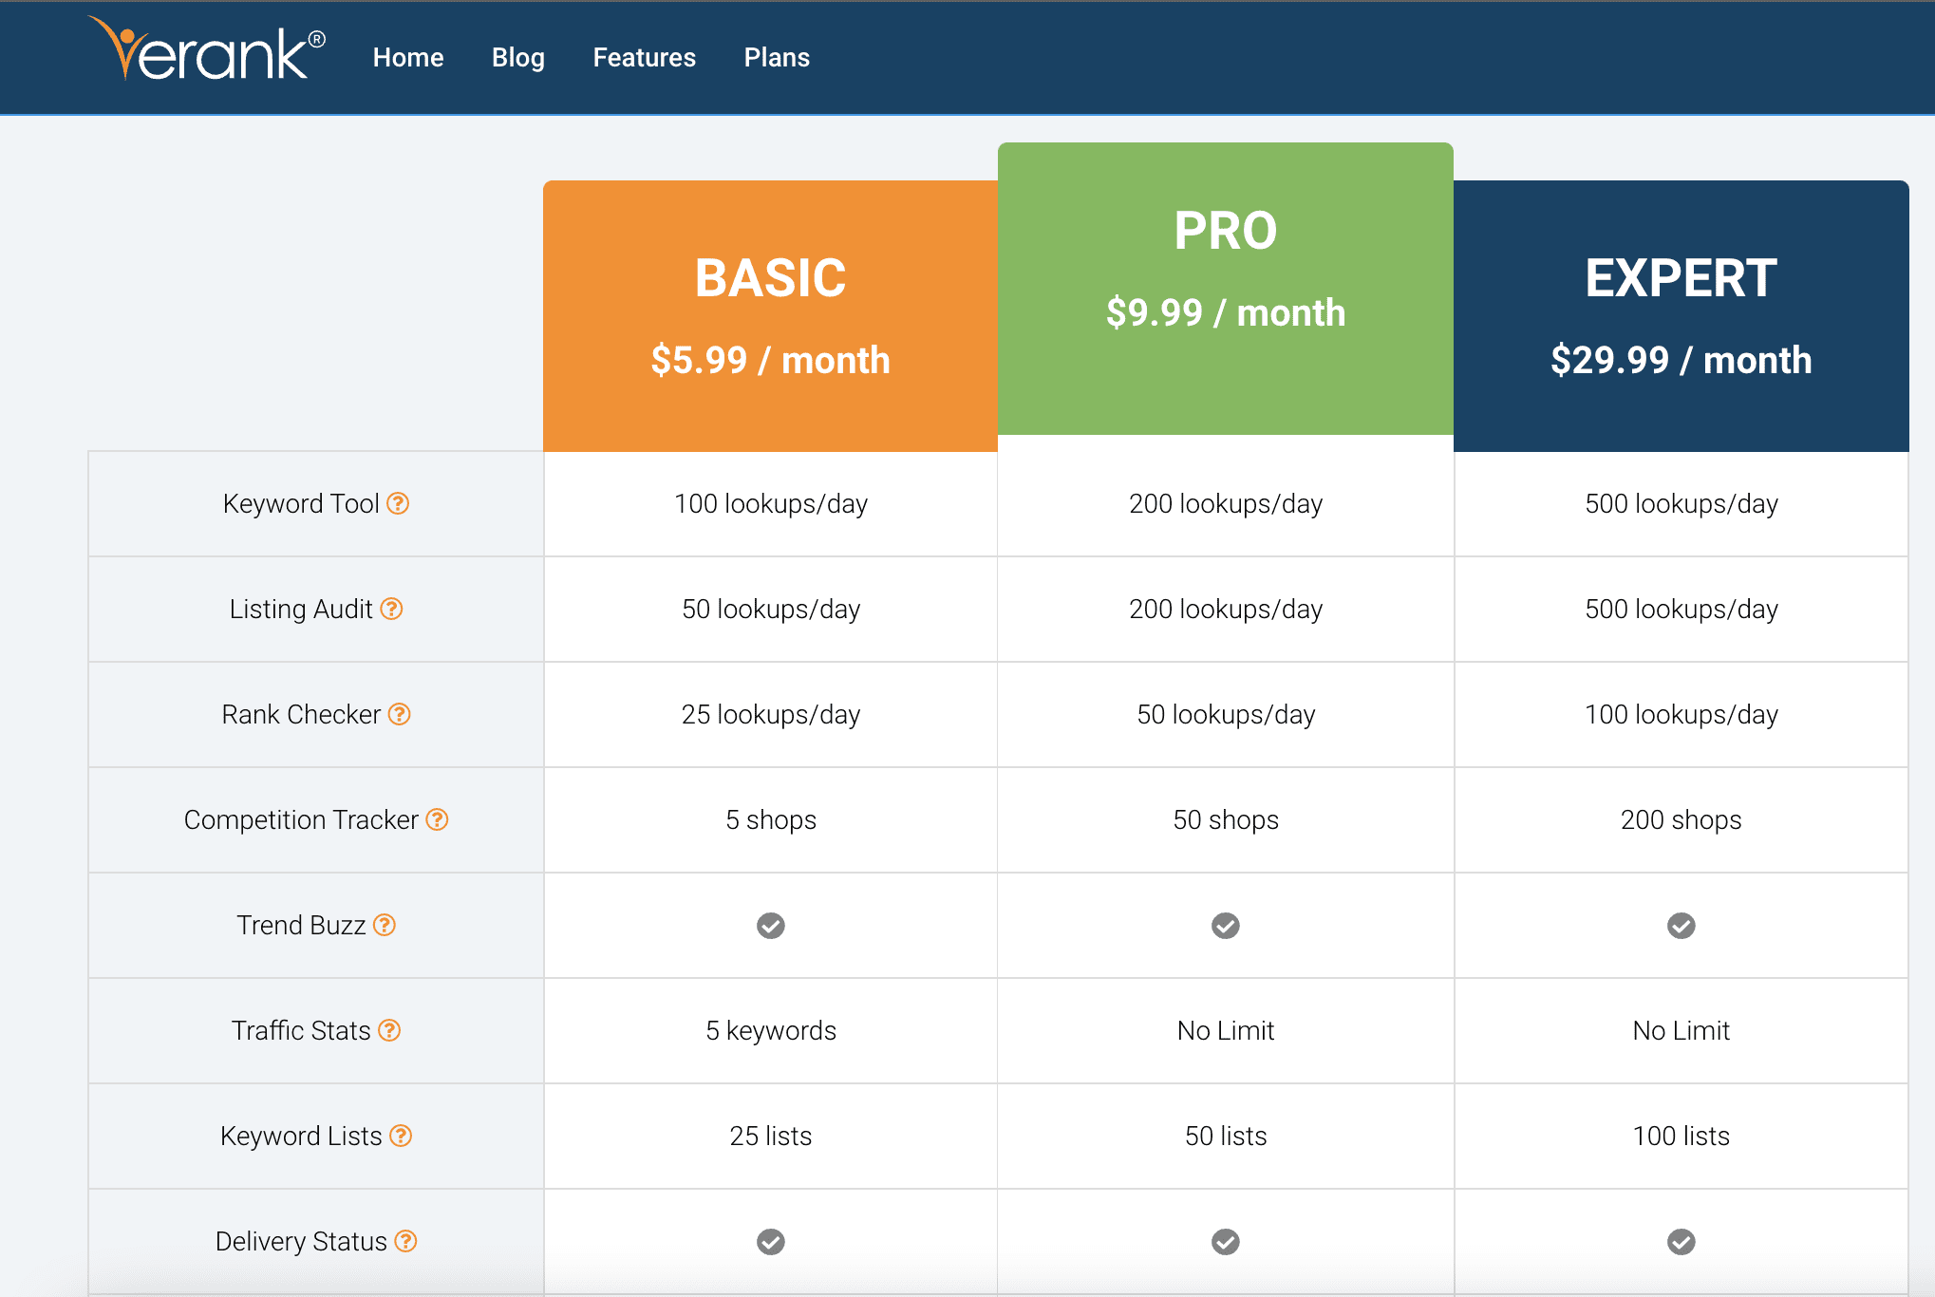Open the Features menu item

pos(645,58)
